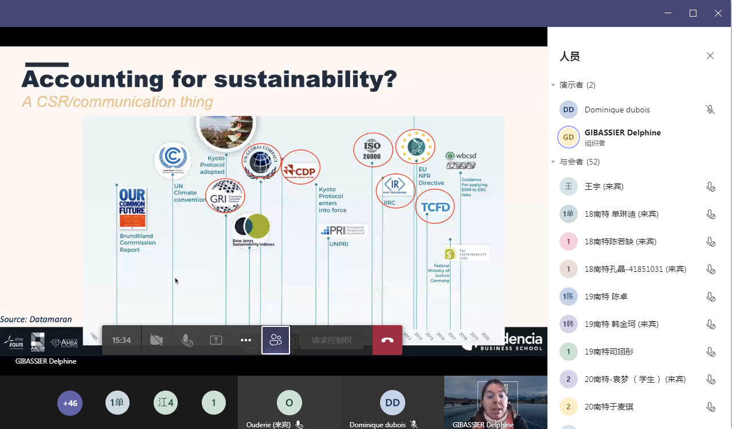Select participant 王宇 (来宾) in list
Screen dimensions: 732x429
(604, 186)
